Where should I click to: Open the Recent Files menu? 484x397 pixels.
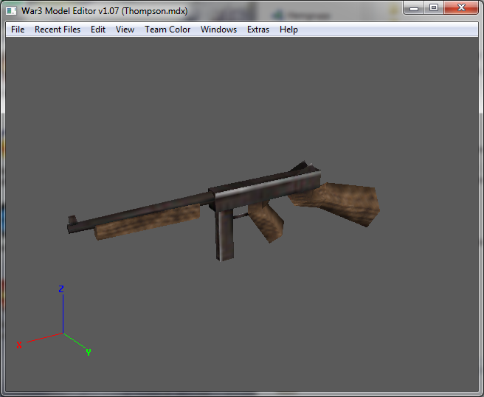[x=58, y=30]
